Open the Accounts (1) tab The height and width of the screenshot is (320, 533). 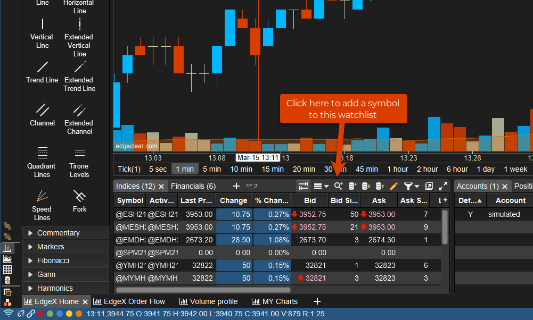(478, 186)
